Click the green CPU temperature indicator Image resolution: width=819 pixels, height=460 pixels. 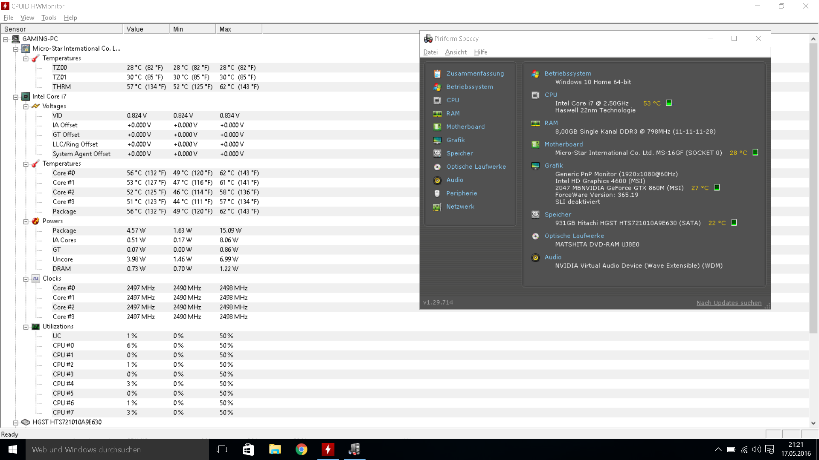[x=669, y=103]
